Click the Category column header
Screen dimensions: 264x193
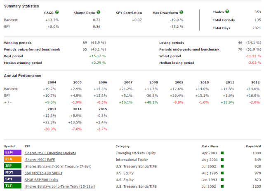point(123,146)
